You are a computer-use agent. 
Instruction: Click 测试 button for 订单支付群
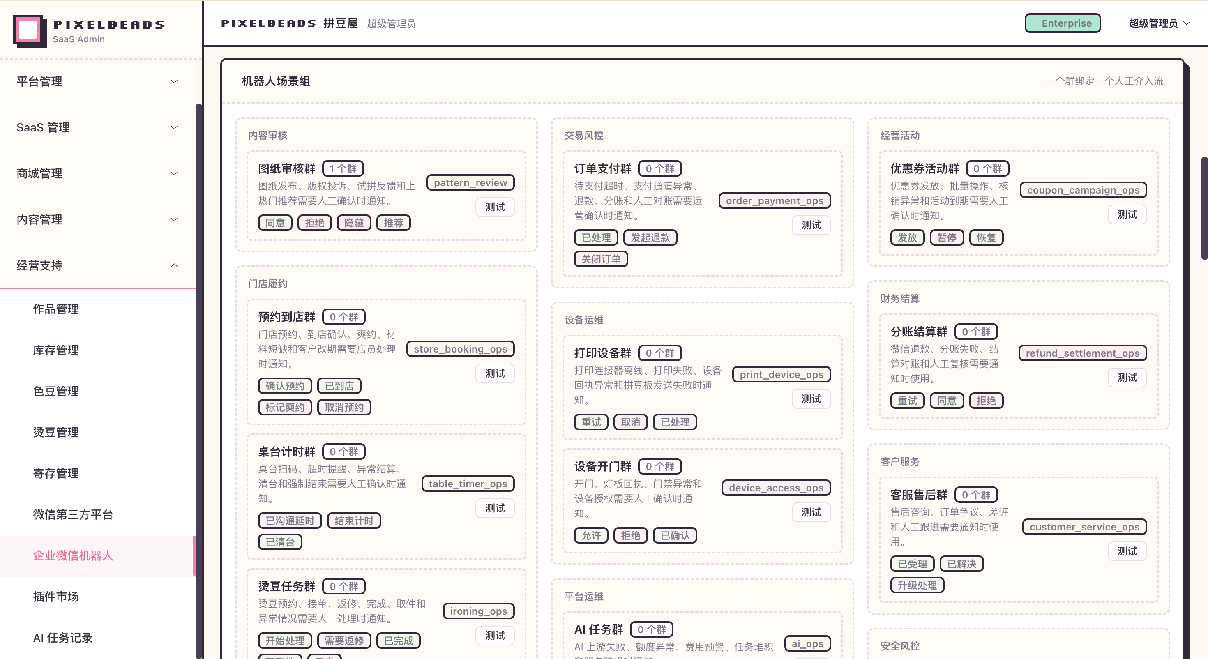811,225
